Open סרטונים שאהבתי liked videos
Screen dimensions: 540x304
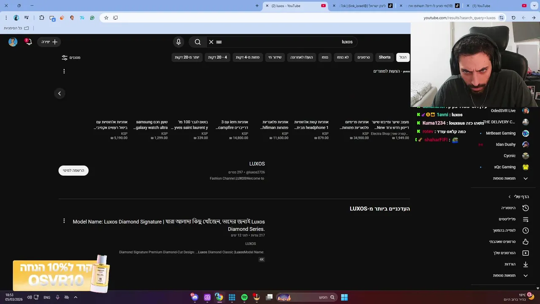[x=504, y=242]
